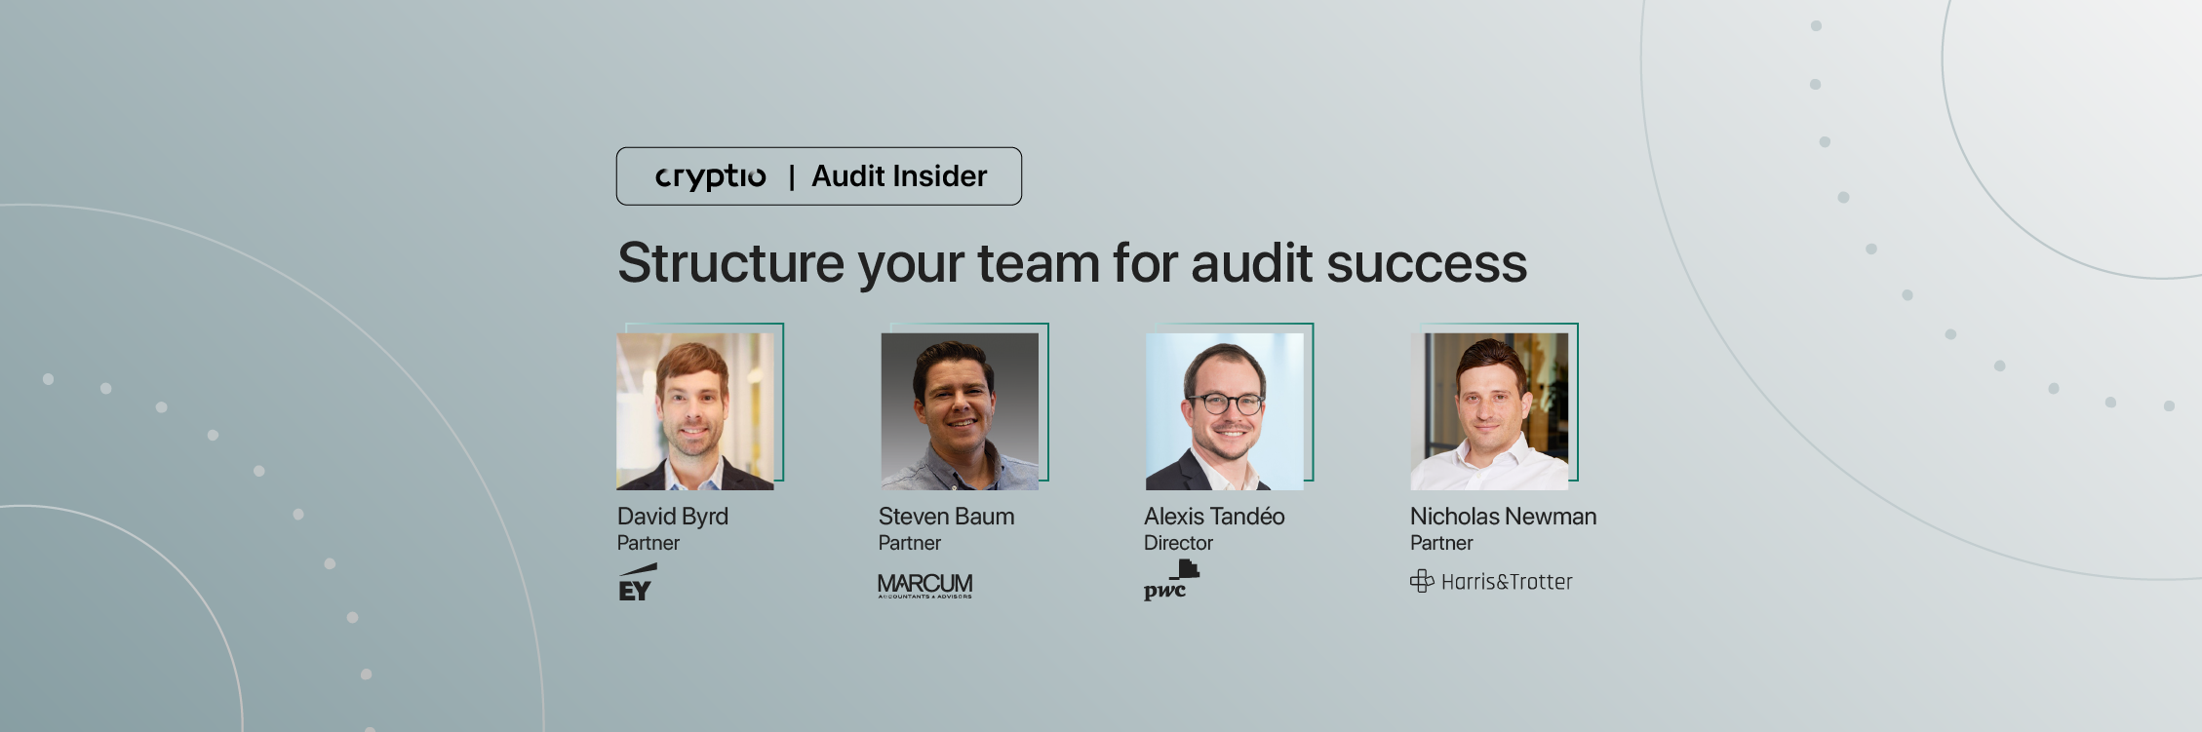Click the name Alexis Tandéo
The width and height of the screenshot is (2202, 732).
coord(1214,517)
